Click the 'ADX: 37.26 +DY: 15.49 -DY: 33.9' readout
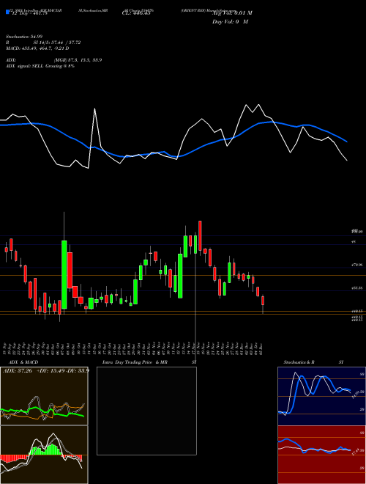366x484 pixels. click(45, 370)
